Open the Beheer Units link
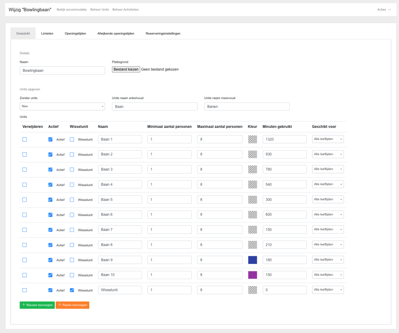The height and width of the screenshot is (333, 399). (x=99, y=9)
